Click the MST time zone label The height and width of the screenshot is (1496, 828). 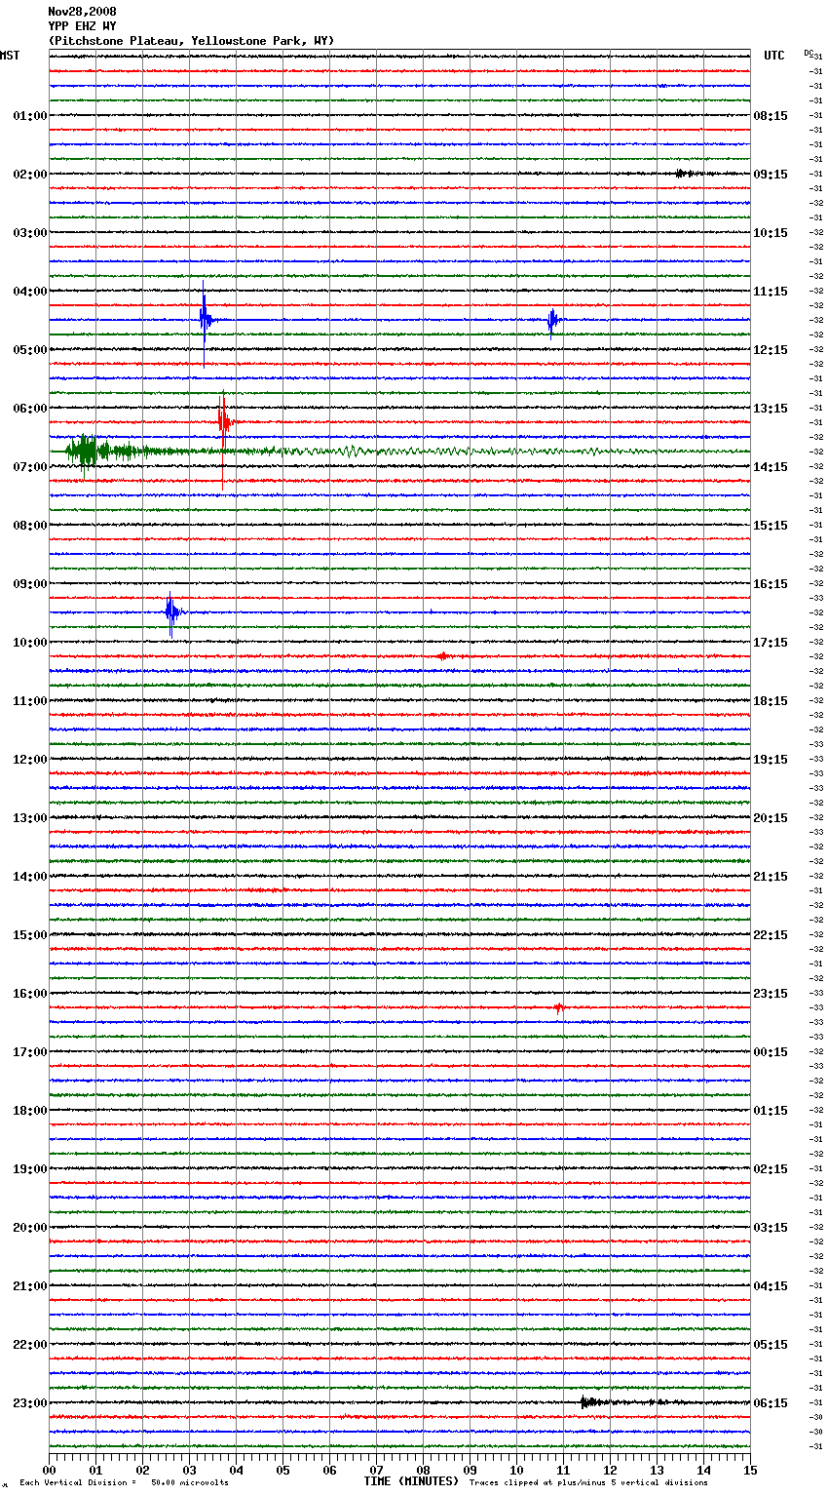(10, 56)
